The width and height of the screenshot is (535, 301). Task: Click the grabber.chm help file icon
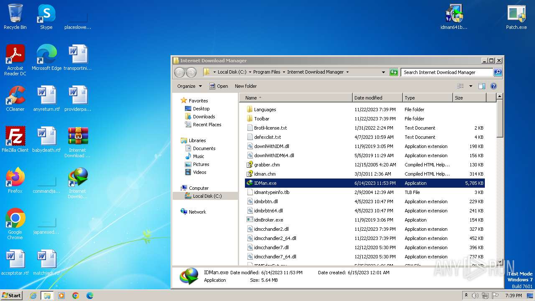tap(250, 165)
